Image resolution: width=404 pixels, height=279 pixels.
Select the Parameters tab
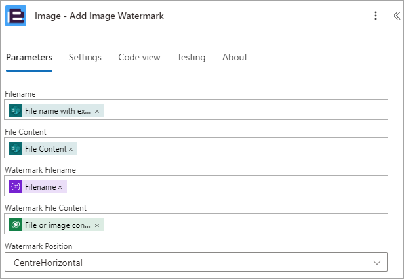click(29, 57)
